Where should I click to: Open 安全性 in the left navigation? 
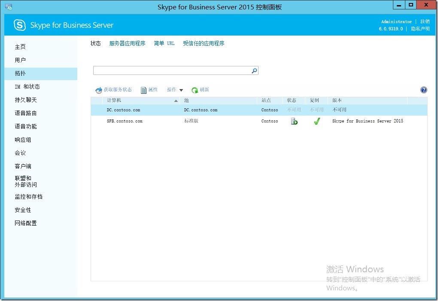click(x=23, y=210)
